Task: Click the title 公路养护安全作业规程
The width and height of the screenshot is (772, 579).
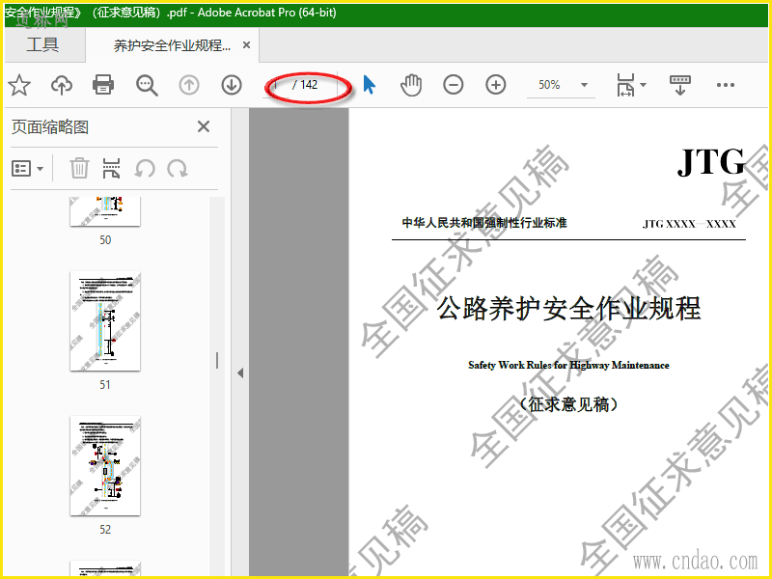Action: coord(568,308)
